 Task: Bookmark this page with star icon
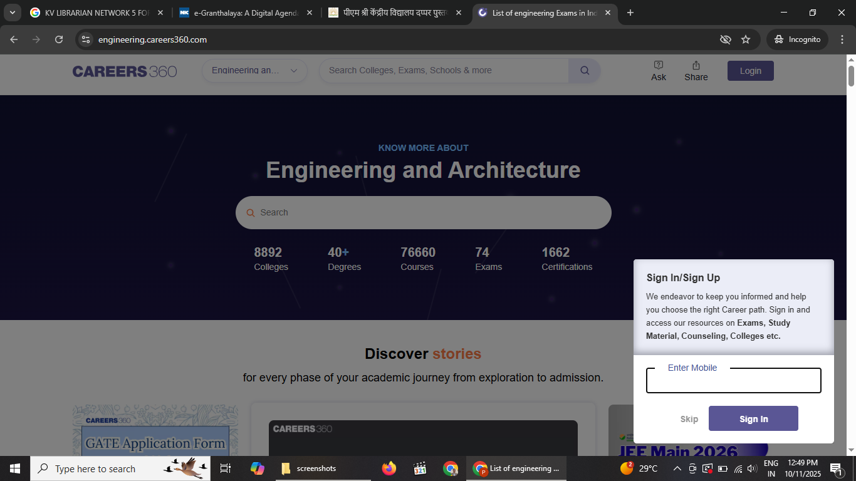[746, 39]
